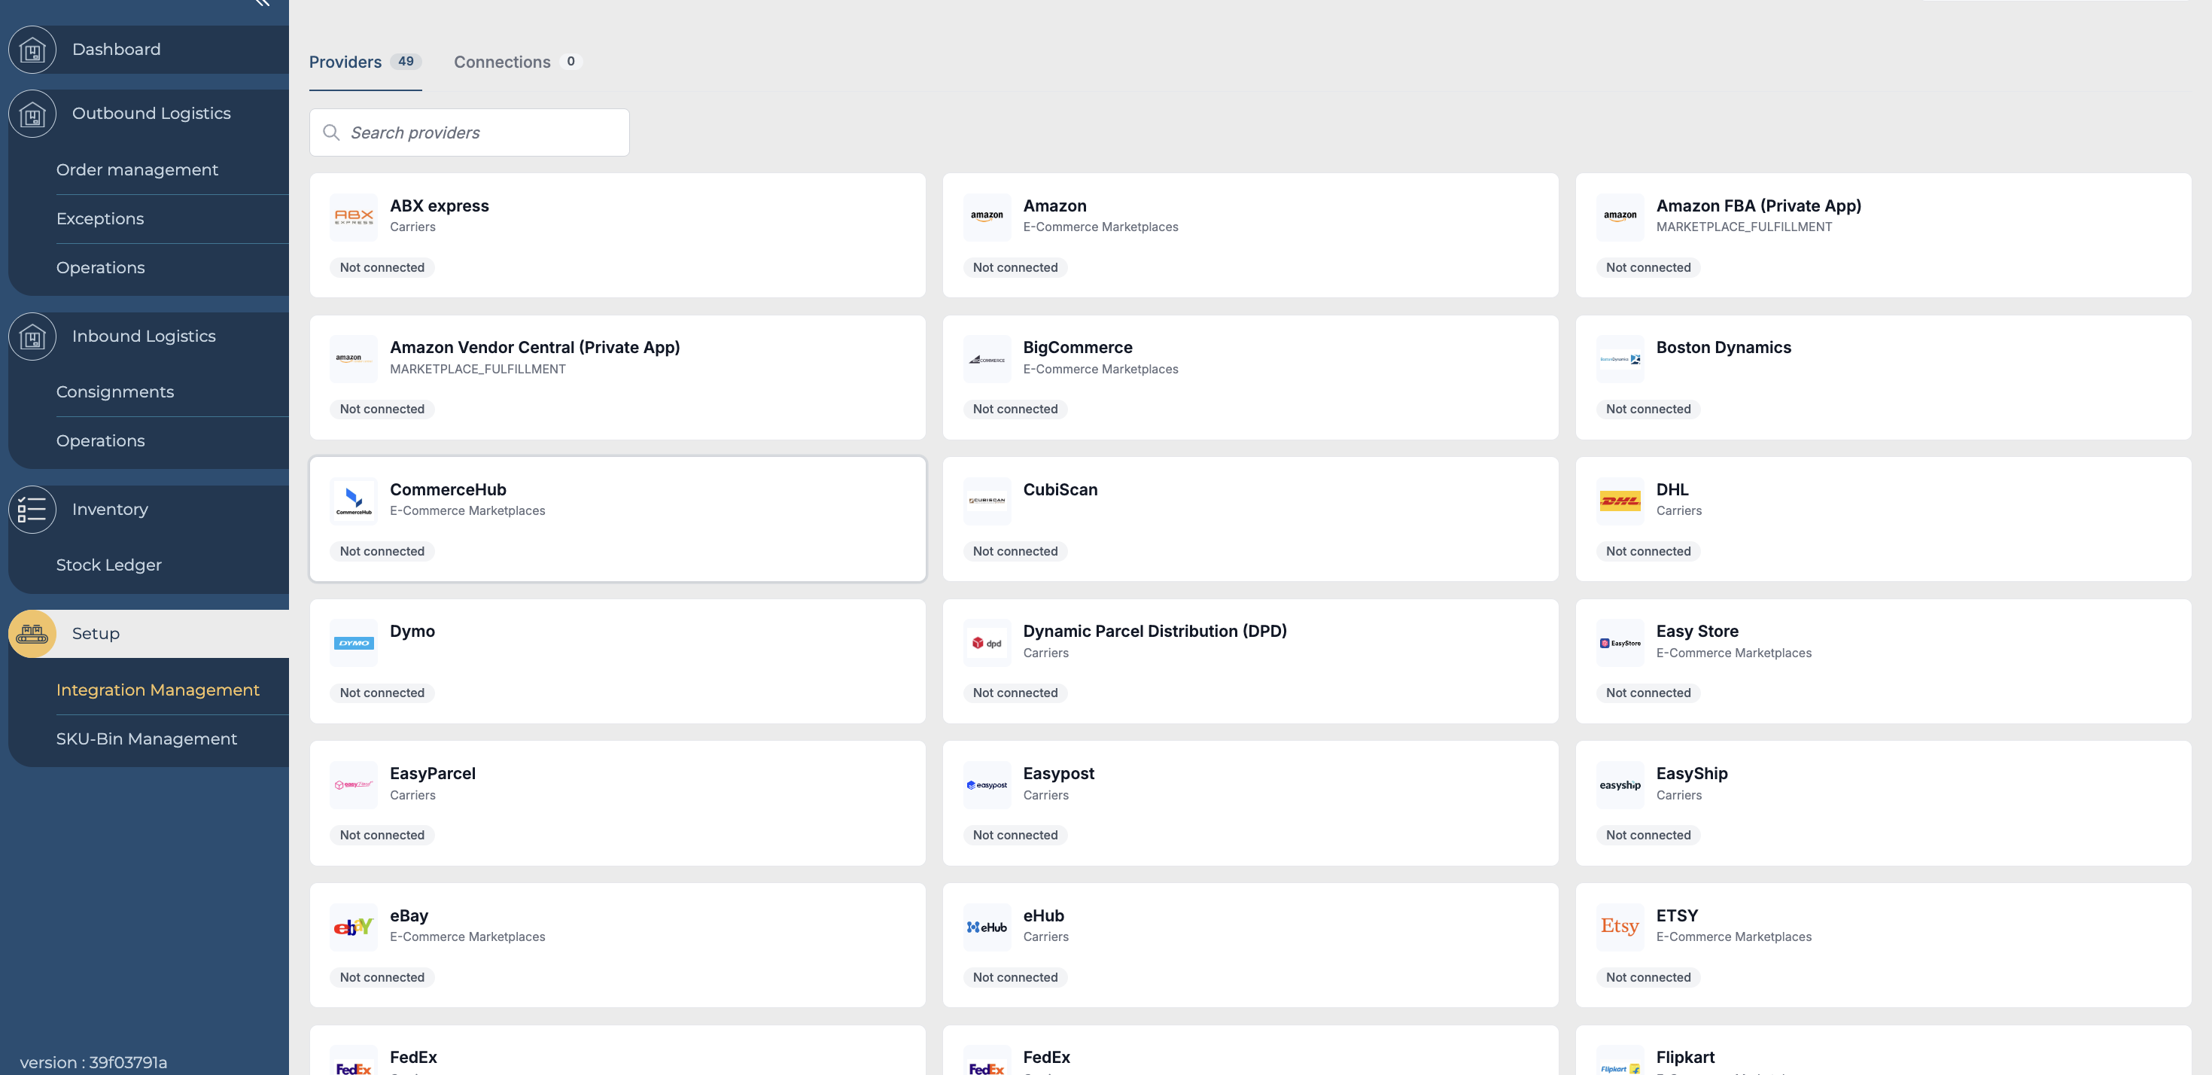Click the Amazon FBA logo
Viewport: 2212px width, 1075px height.
point(1620,218)
